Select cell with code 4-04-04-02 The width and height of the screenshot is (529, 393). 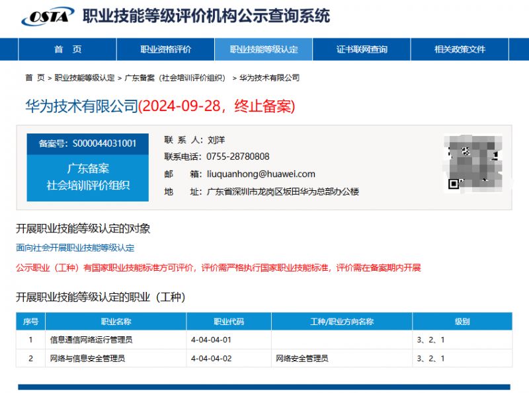point(229,358)
